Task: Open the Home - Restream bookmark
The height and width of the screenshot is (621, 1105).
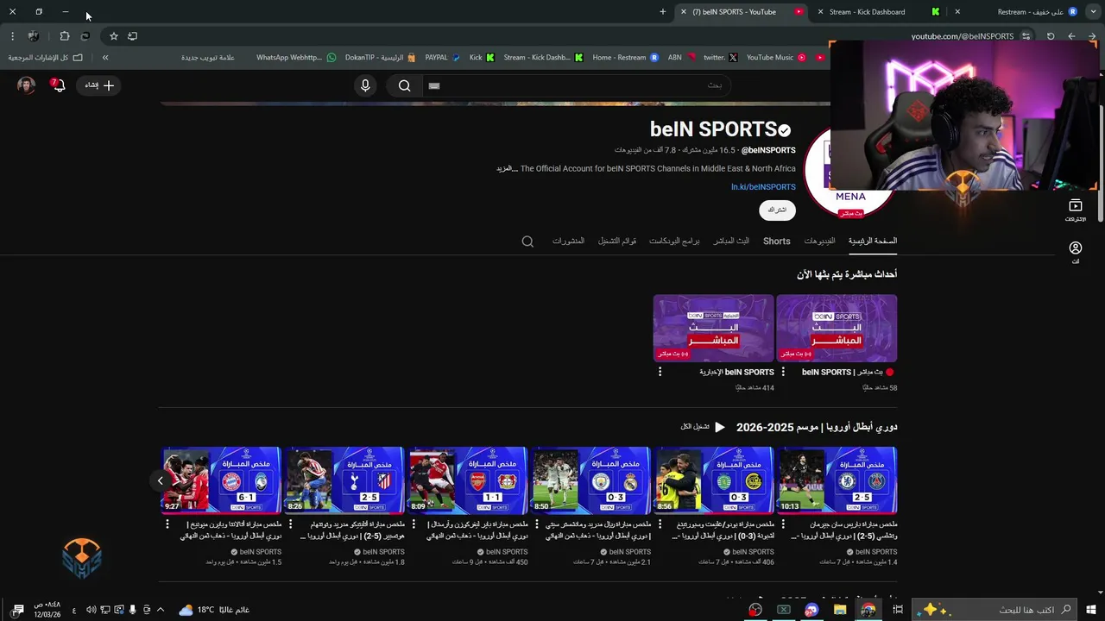Action: pos(625,58)
